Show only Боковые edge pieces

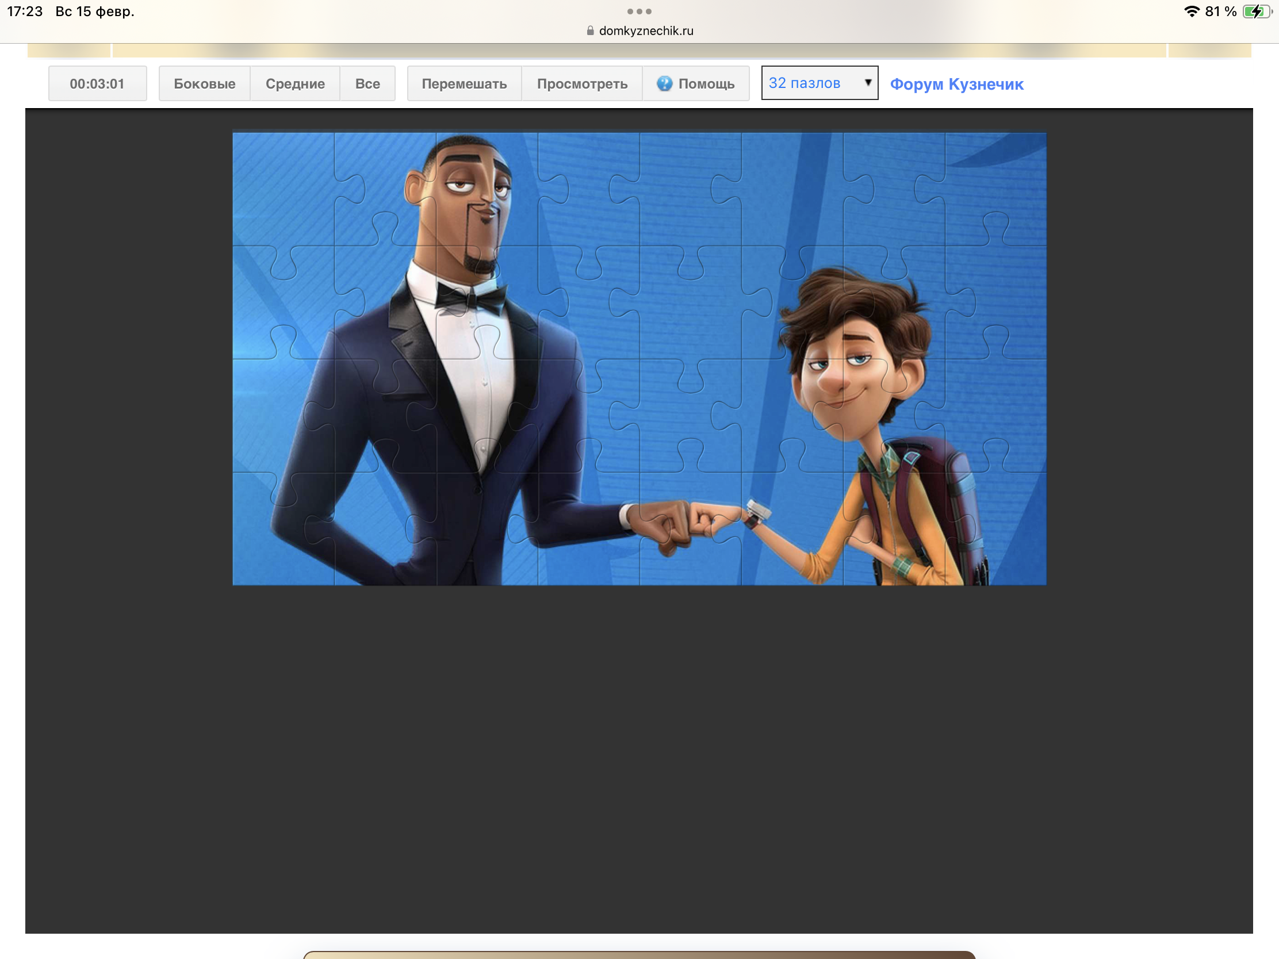(x=204, y=83)
